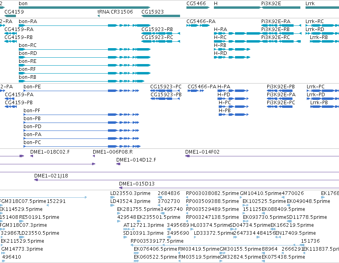The width and height of the screenshot is (339, 263).
Task: Click the H-PC protein label
Action: click(225, 103)
